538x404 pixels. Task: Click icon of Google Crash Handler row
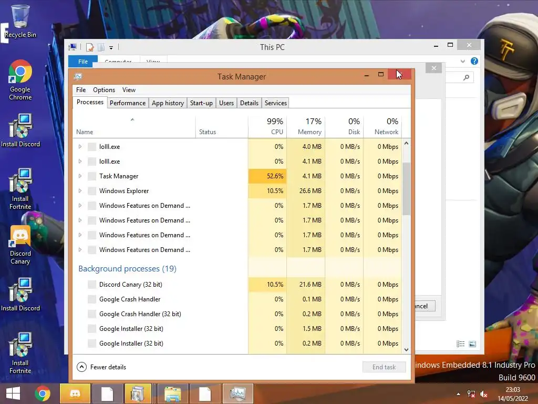coord(91,299)
